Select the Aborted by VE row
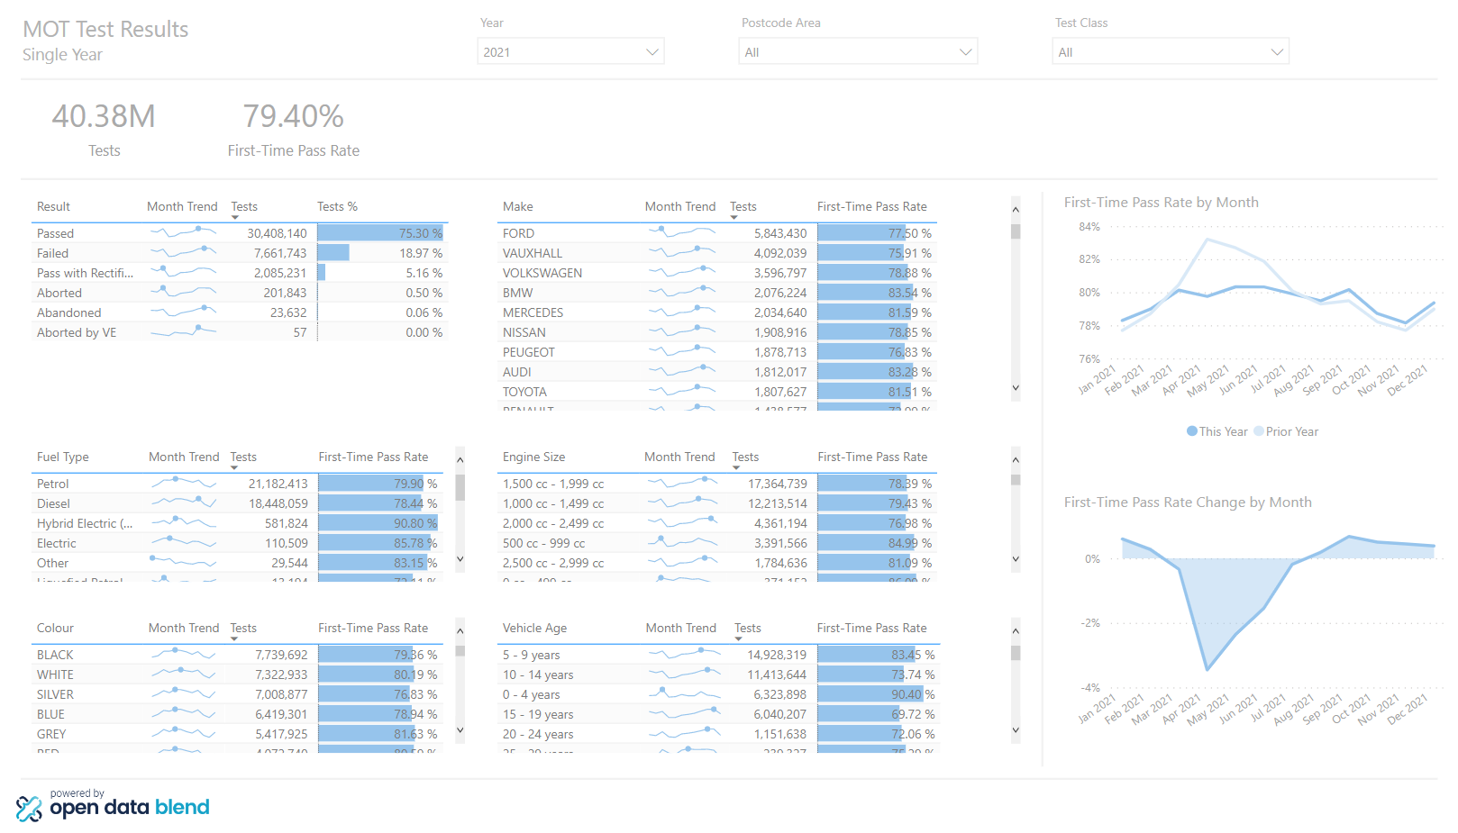1458x833 pixels. pyautogui.click(x=240, y=332)
